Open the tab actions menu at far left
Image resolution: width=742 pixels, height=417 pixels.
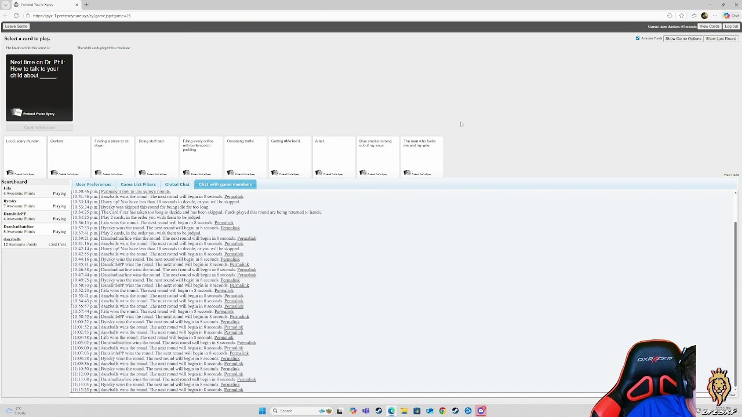(x=5, y=5)
